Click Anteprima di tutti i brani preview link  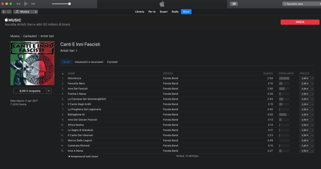(83, 156)
